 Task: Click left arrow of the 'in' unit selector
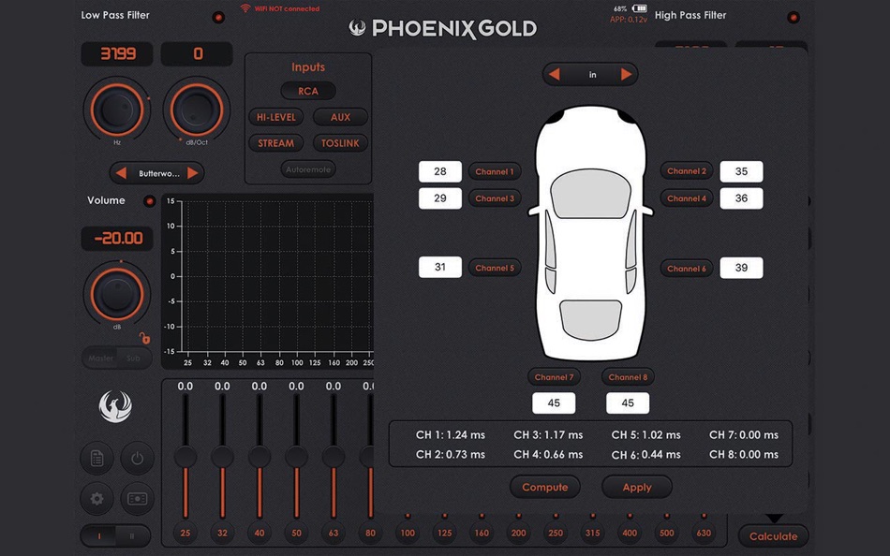[555, 74]
